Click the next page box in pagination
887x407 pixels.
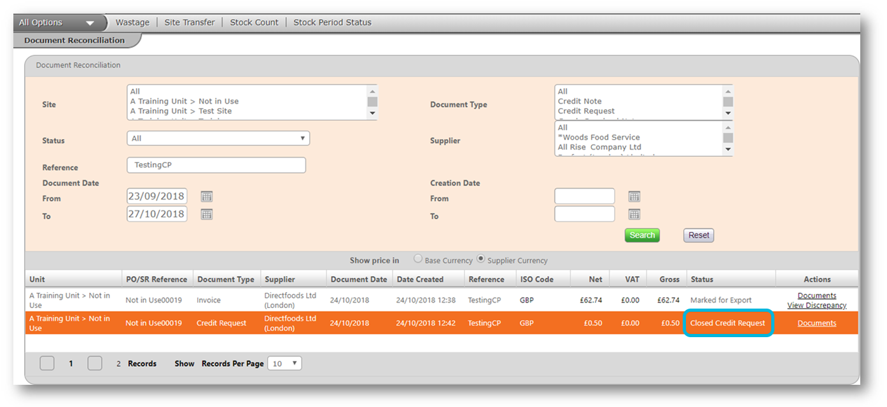click(x=95, y=363)
